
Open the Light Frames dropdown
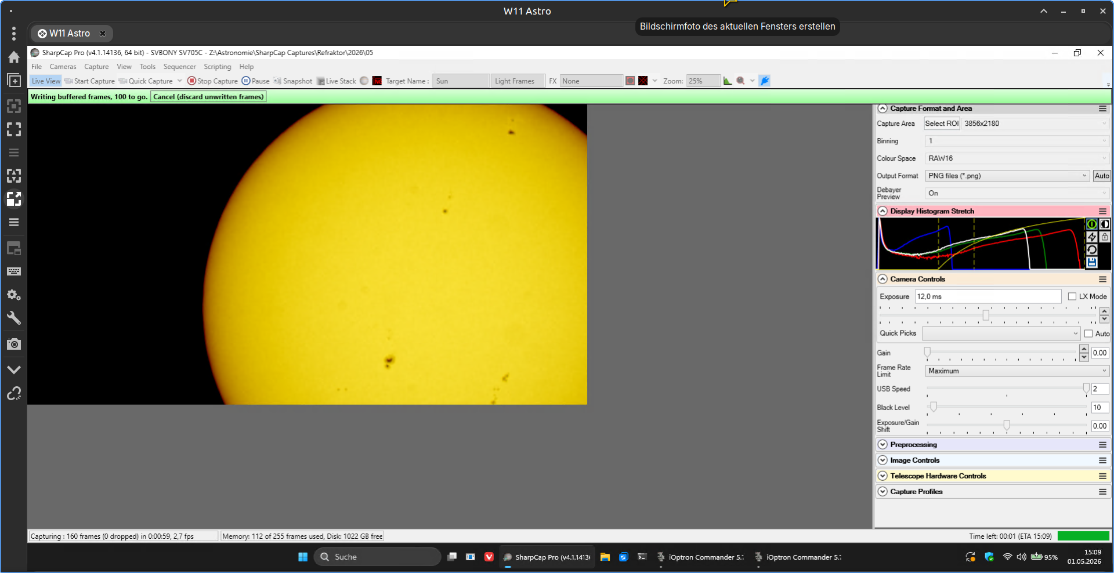518,81
